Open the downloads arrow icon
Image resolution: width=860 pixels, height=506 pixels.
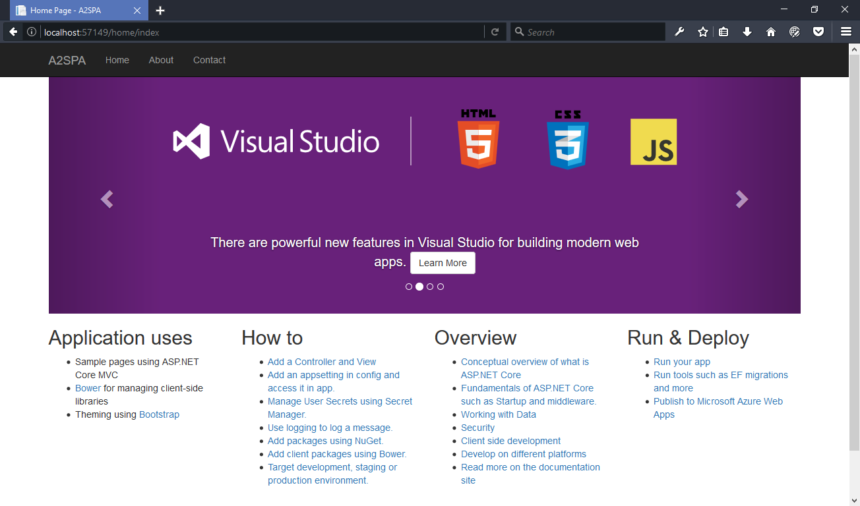click(747, 32)
